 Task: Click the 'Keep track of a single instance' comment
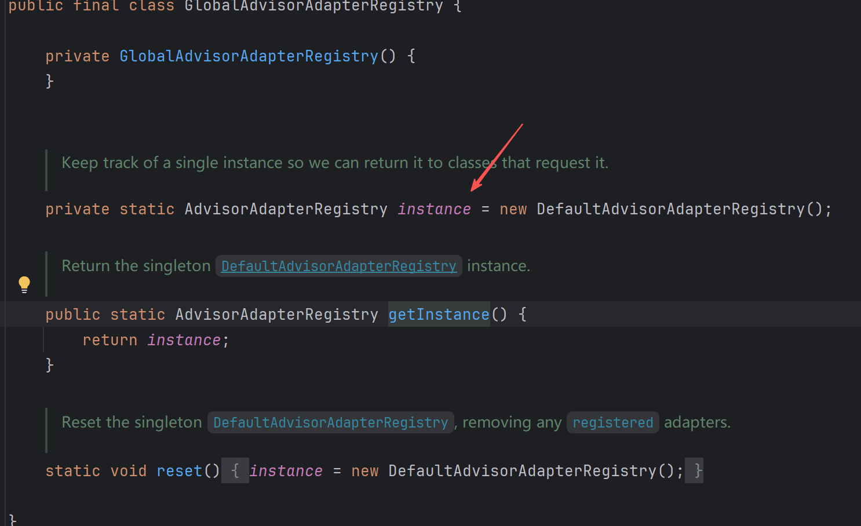(334, 163)
